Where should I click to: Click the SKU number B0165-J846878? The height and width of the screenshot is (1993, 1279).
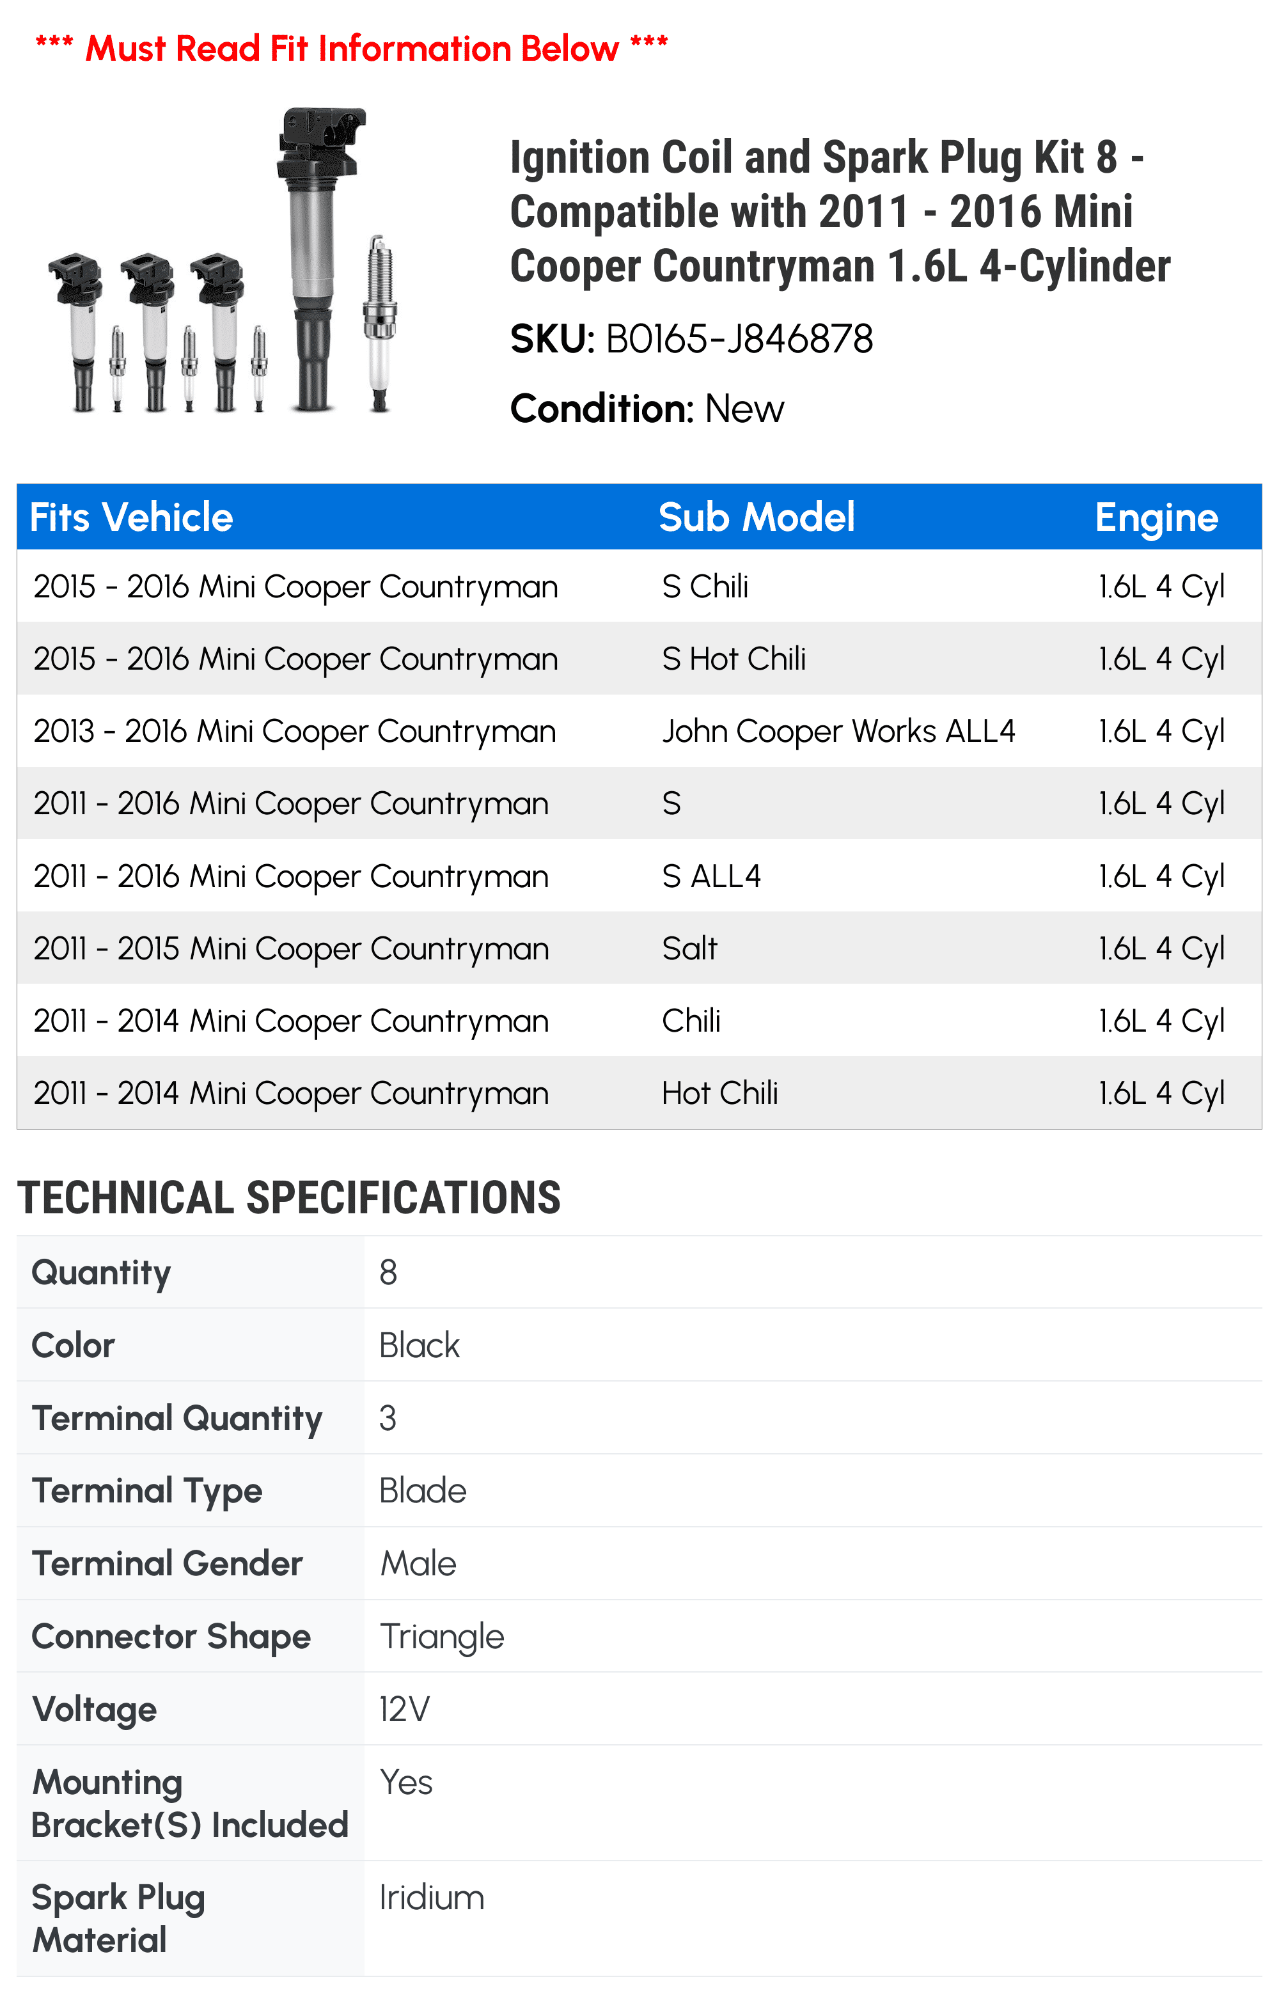click(739, 339)
